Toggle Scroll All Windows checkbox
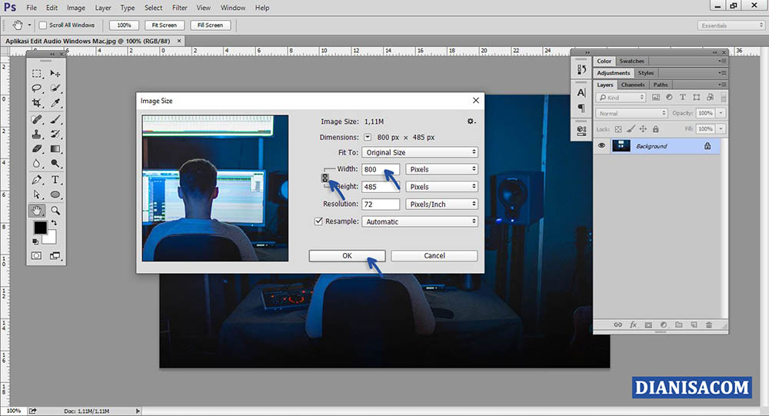769x416 pixels. click(43, 25)
